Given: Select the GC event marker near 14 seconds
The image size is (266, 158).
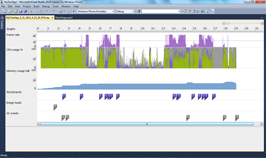Looking at the screenshot, I should (188, 118).
